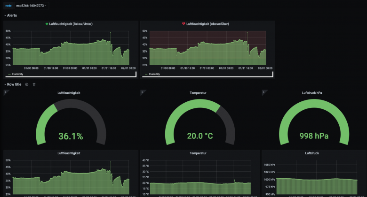Open Temperatur gauge panel title menu
Screen dimensions: 367x197
198,93
